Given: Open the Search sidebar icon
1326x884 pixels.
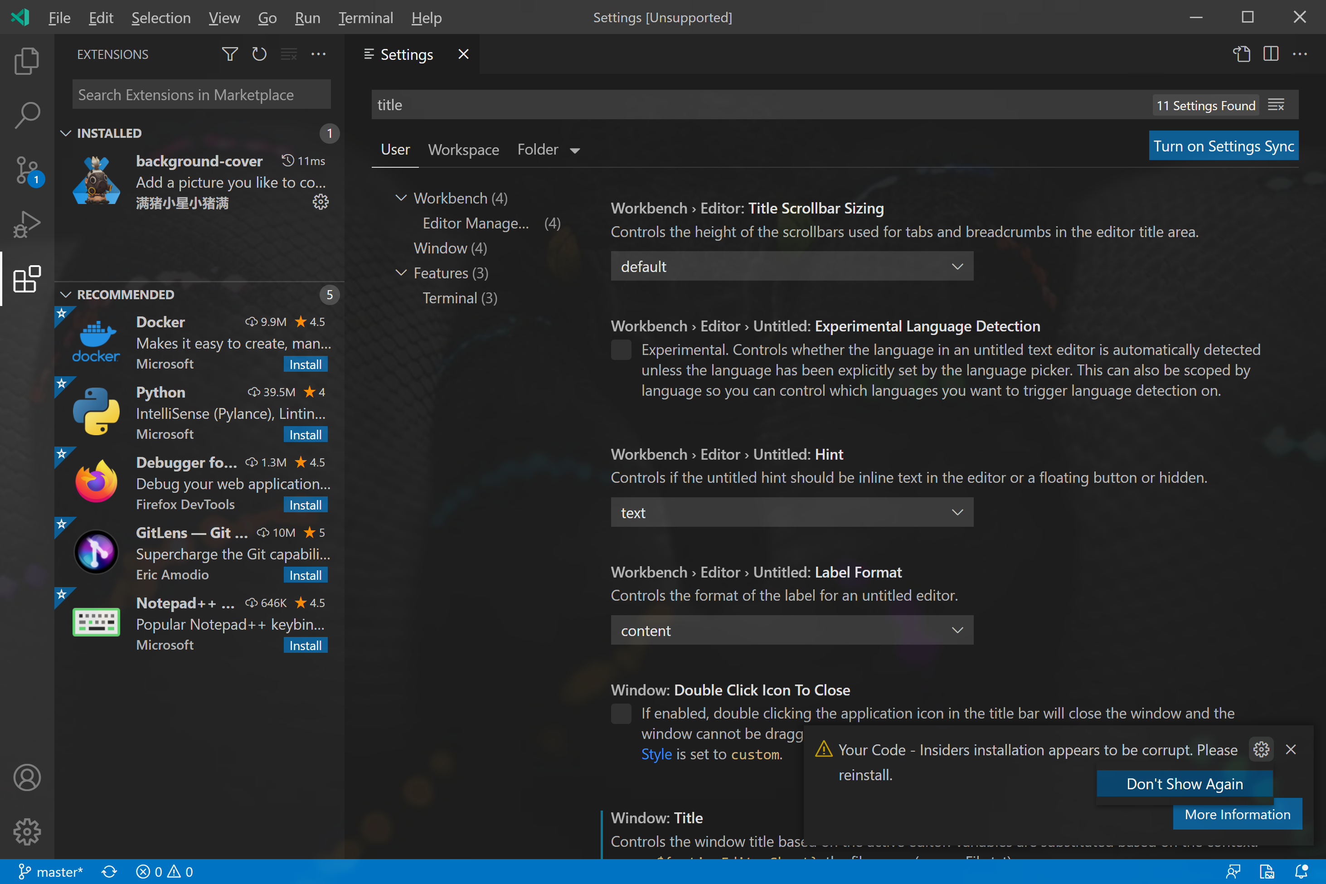Looking at the screenshot, I should pos(26,114).
